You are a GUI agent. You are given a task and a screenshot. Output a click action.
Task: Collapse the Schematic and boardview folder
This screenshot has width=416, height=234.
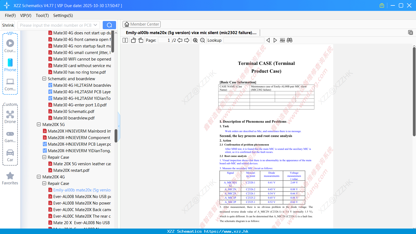[x=44, y=79]
